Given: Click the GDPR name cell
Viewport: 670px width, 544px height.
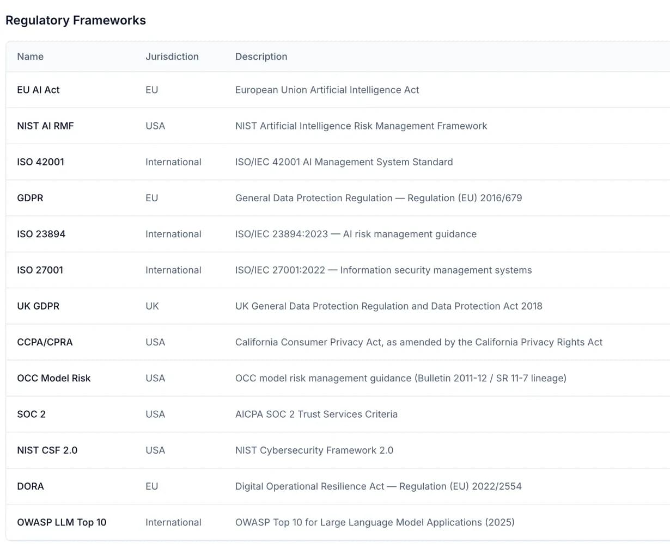Looking at the screenshot, I should 30,198.
